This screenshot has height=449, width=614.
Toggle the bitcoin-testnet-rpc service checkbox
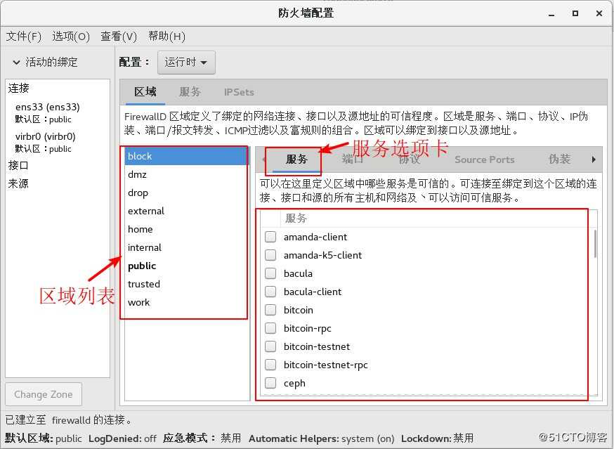click(270, 365)
